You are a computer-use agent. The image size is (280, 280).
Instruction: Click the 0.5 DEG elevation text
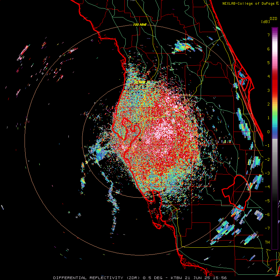click(152, 278)
